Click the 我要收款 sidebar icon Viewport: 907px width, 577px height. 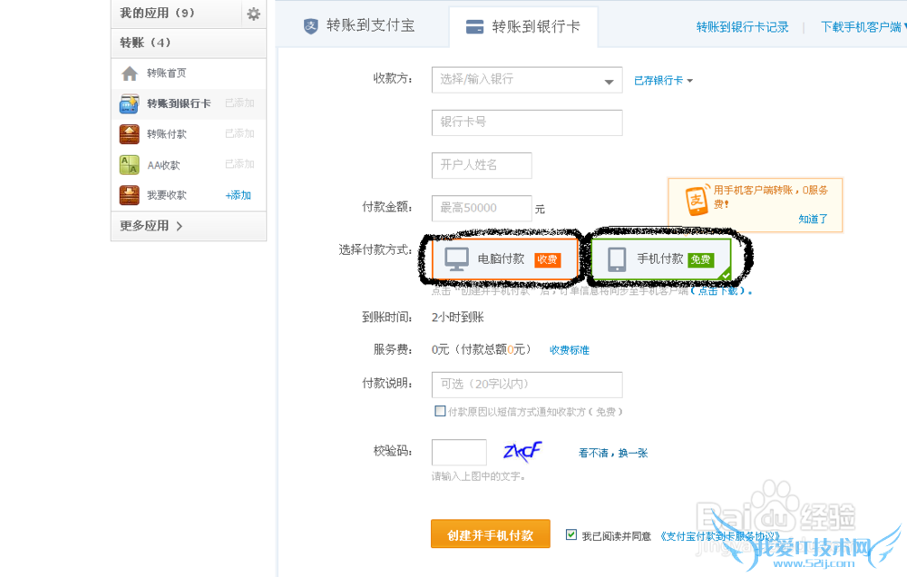[129, 195]
